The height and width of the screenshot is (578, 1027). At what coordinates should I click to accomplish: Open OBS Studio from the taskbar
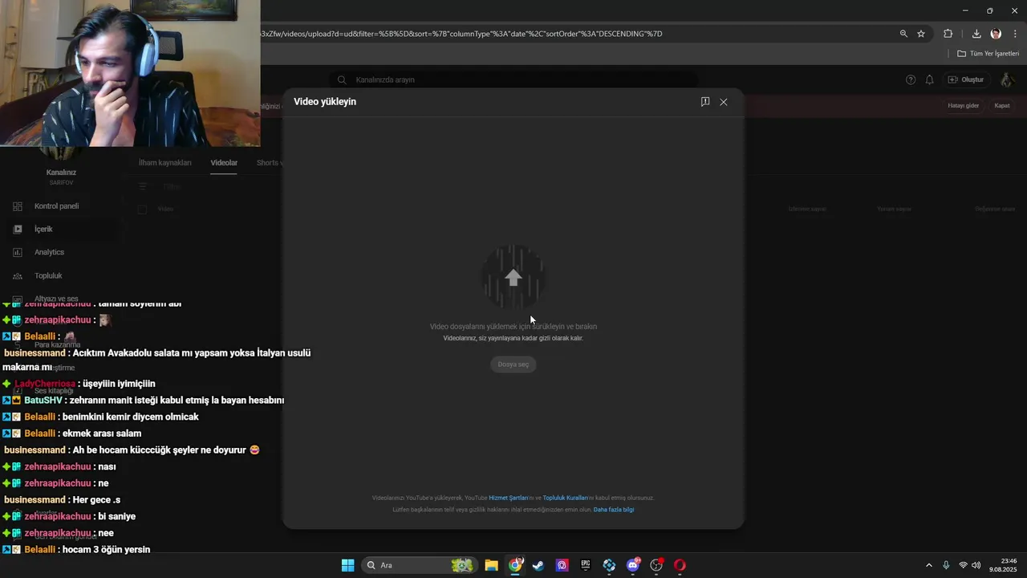(x=656, y=565)
